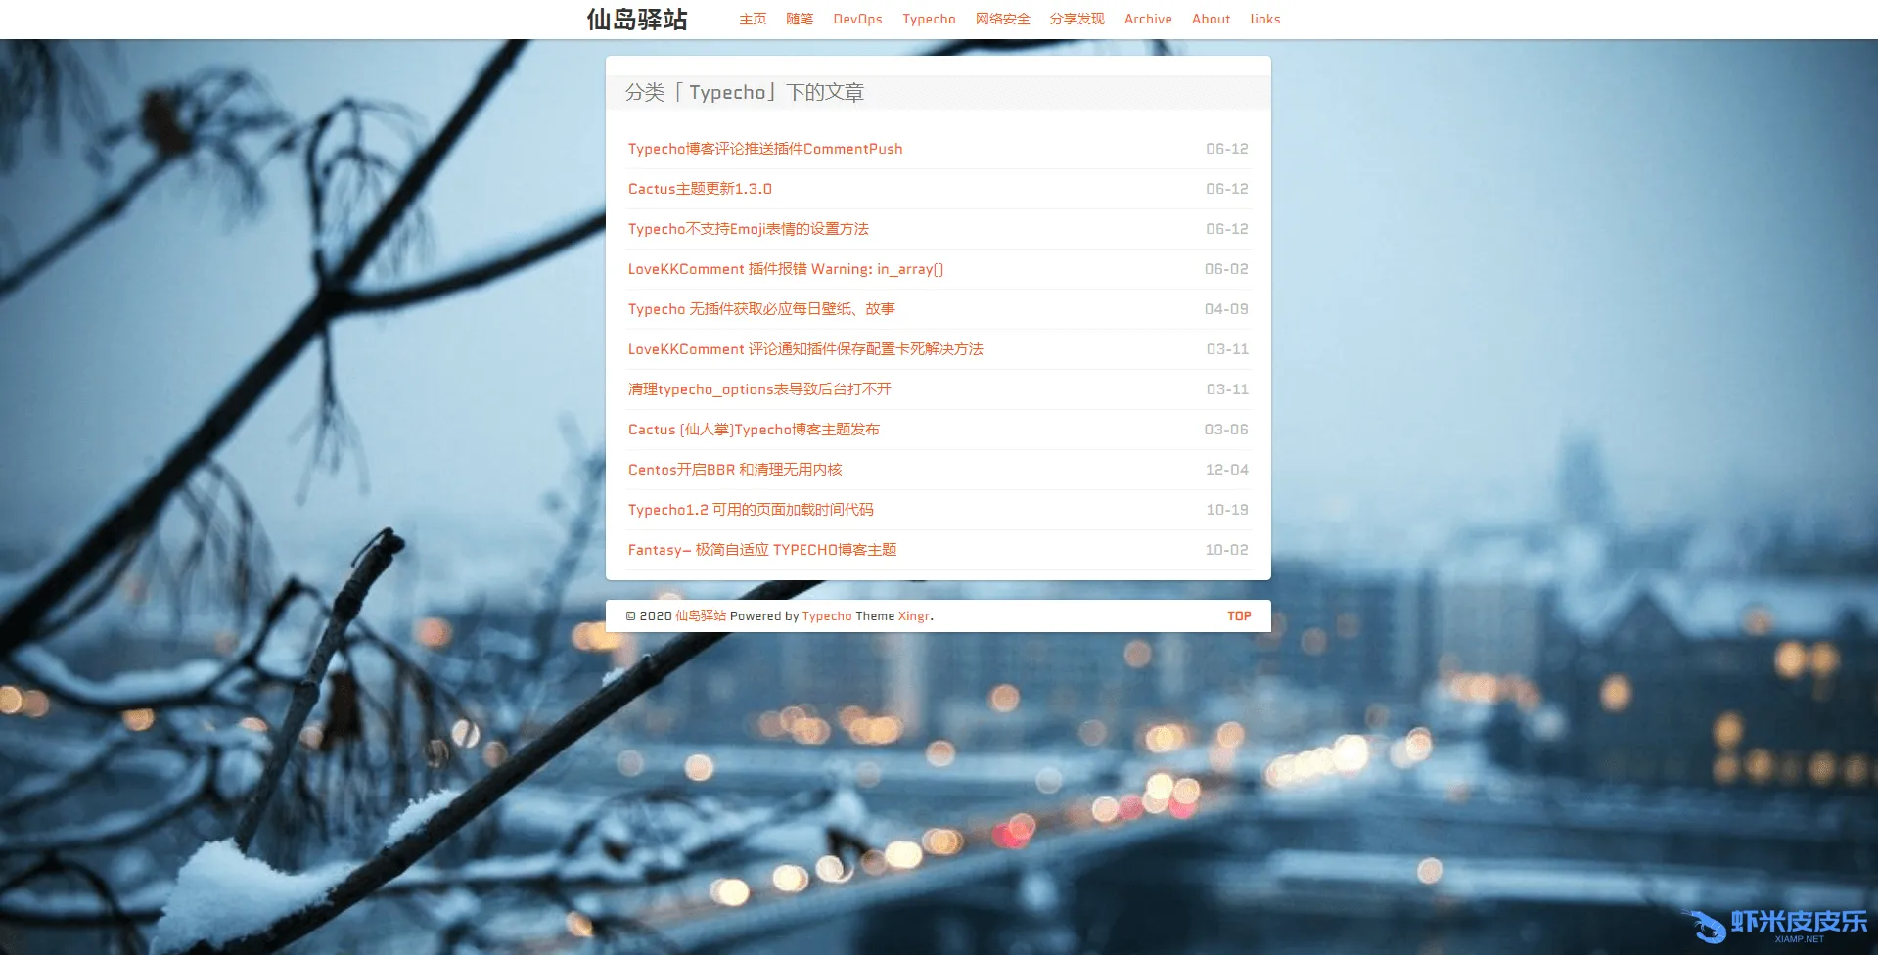Screen dimensions: 1878x955
Task: Open Centos开启BBR 和清理无用内核 post
Action: [x=734, y=470]
